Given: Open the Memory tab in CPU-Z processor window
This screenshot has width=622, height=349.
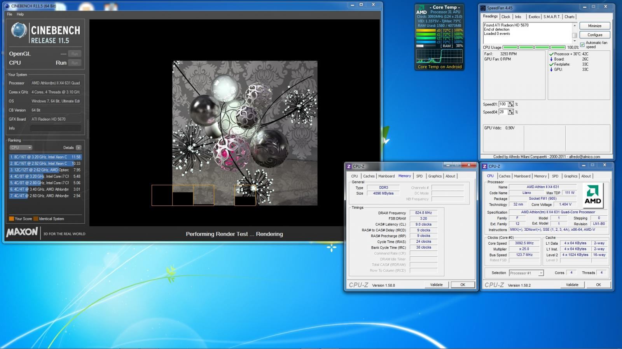Looking at the screenshot, I should [540, 176].
